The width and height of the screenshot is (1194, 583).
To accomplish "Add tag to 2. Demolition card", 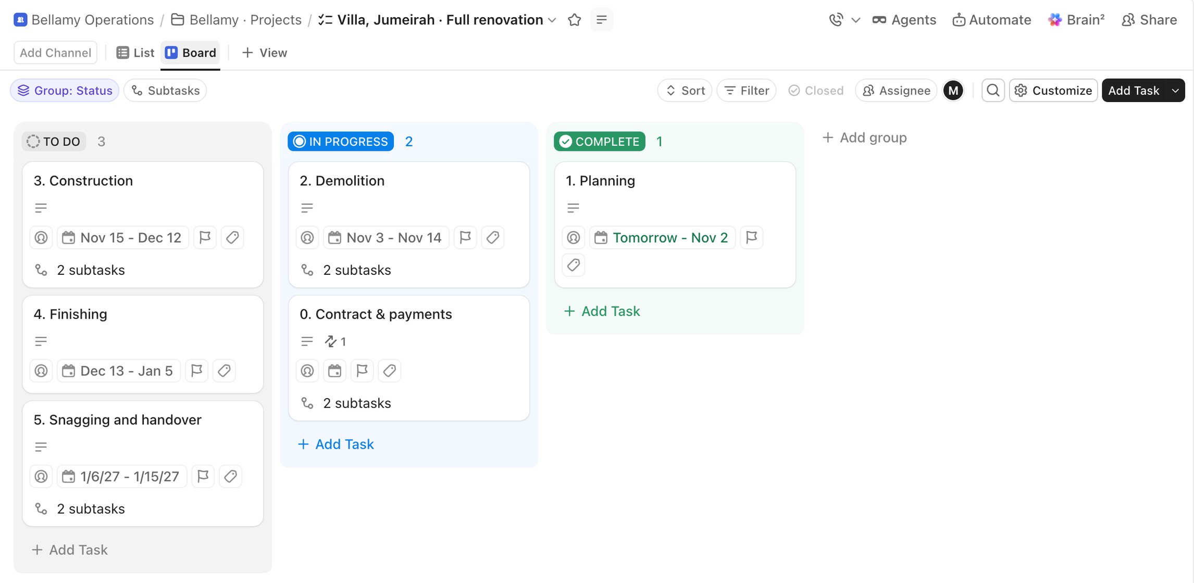I will pos(492,237).
